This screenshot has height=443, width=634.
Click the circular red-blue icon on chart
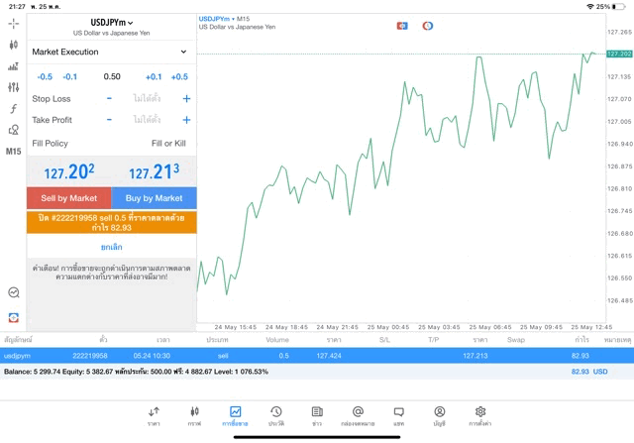pyautogui.click(x=427, y=26)
